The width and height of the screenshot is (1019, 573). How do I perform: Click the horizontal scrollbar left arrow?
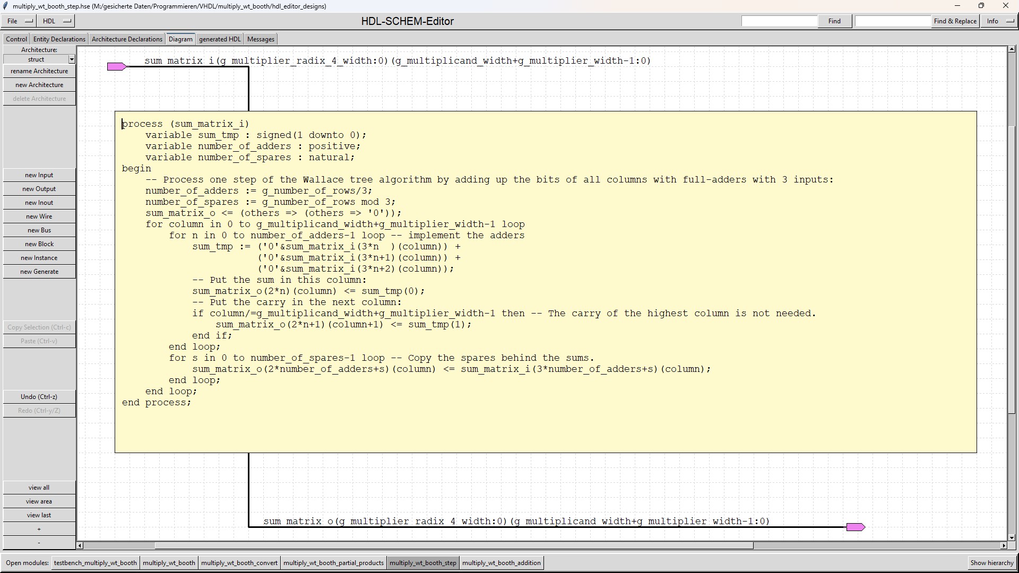click(80, 545)
